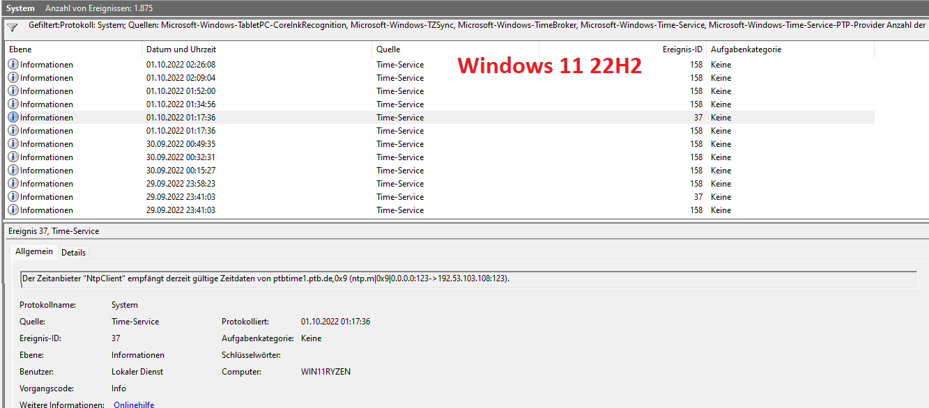Click info icon of event 158 at 23:41:03

point(13,210)
